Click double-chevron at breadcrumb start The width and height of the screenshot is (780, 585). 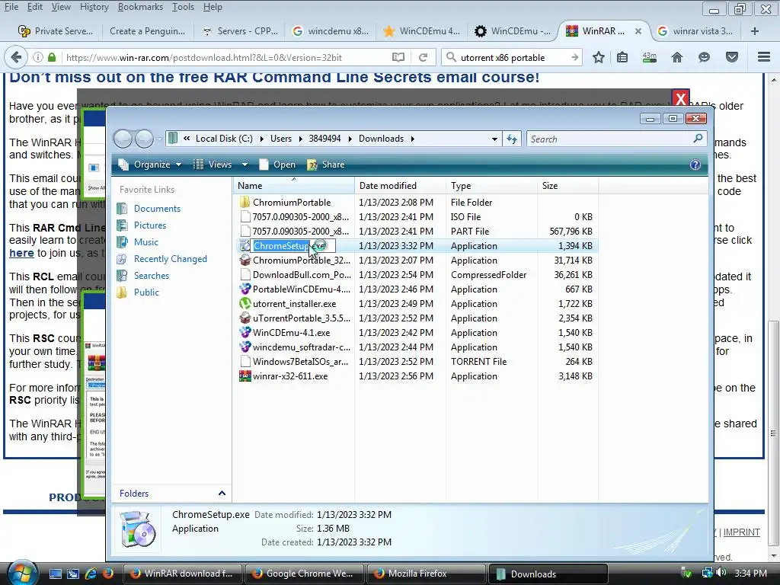pyautogui.click(x=187, y=139)
